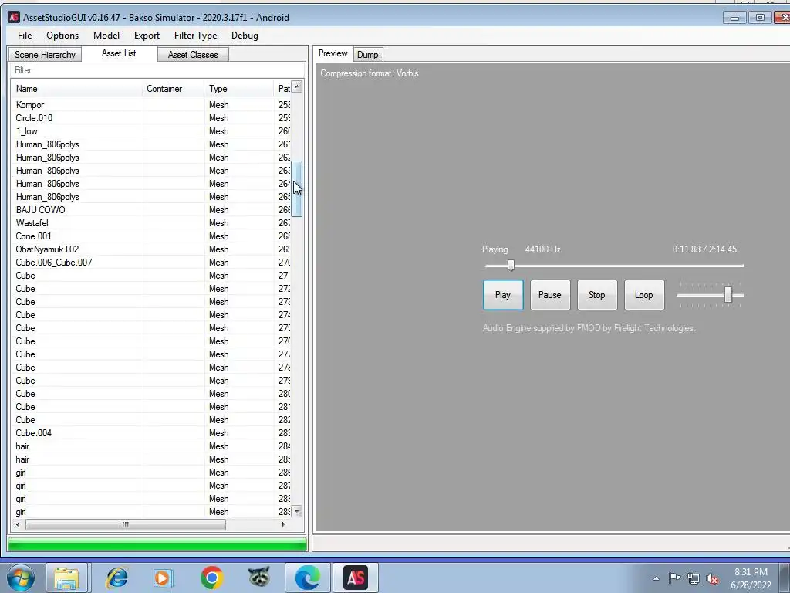Click the Pause audio button
790x593 pixels.
click(549, 295)
